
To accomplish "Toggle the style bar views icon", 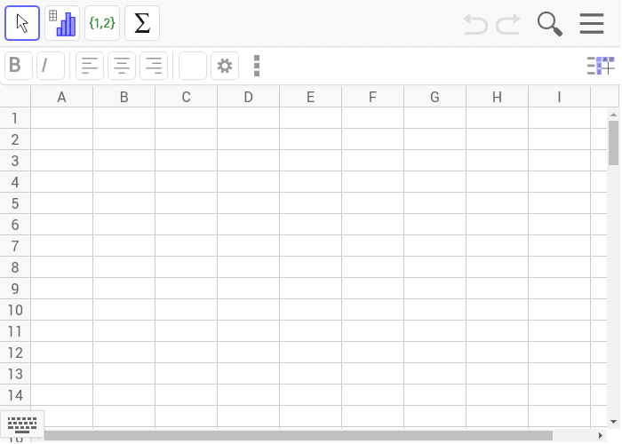I will [x=601, y=66].
